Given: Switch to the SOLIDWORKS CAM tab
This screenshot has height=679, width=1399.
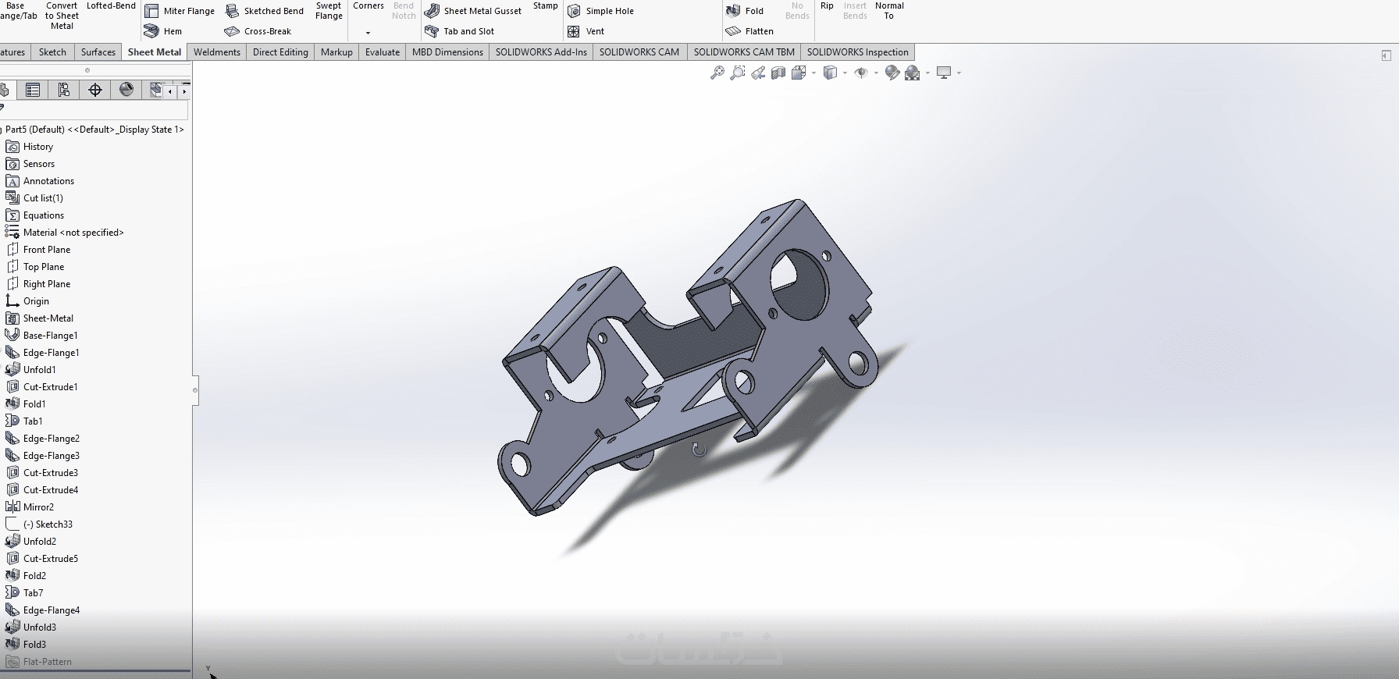Looking at the screenshot, I should (x=639, y=52).
